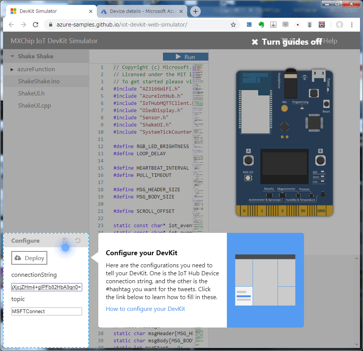Select the connectionString input field
Screen dimensions: 363x351
46,287
